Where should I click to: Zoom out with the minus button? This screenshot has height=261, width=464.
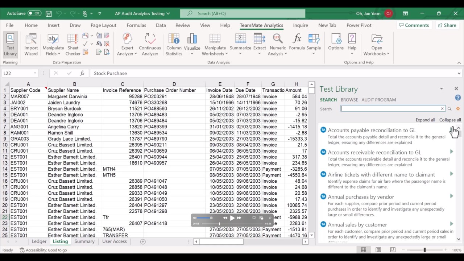[x=403, y=250]
